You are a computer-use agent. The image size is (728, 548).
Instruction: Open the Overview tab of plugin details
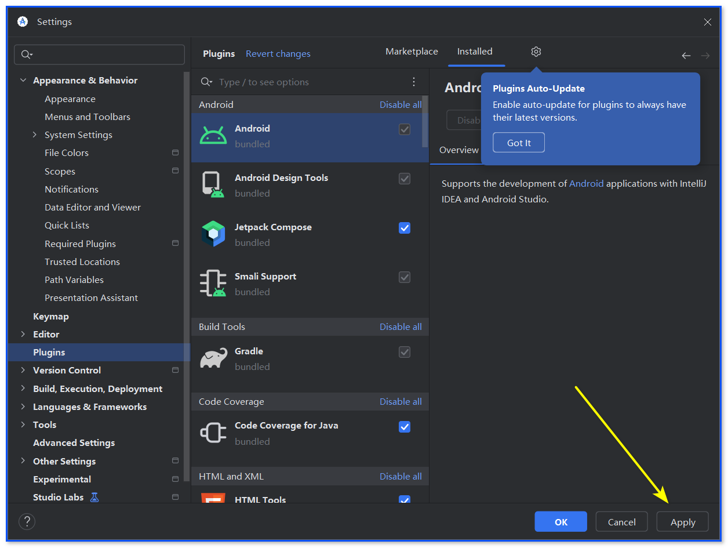point(459,150)
